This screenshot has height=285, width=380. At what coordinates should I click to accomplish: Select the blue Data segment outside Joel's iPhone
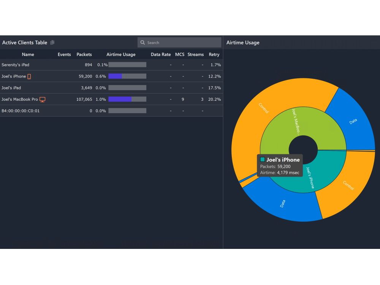[283, 204]
